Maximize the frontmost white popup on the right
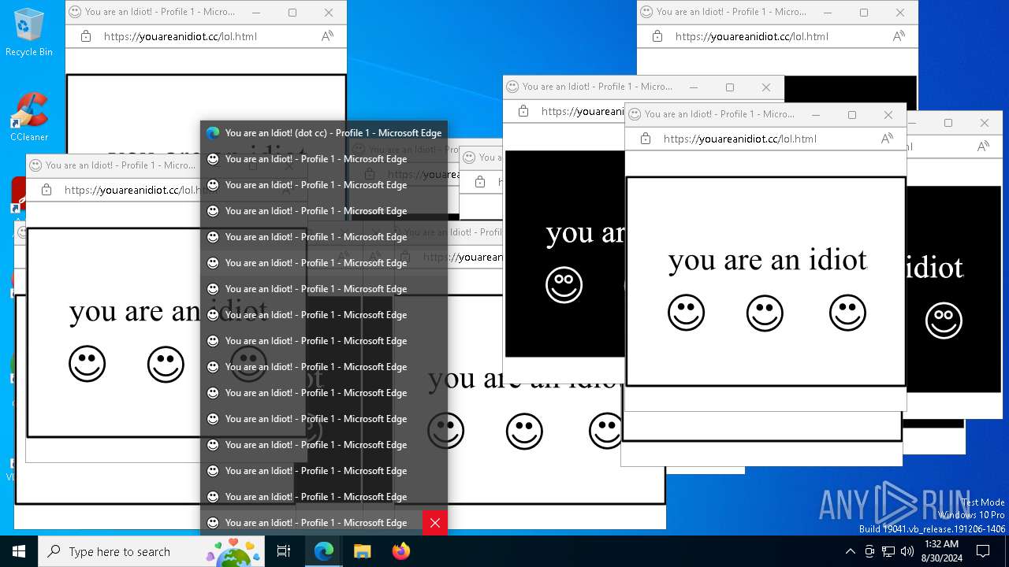 (x=852, y=115)
